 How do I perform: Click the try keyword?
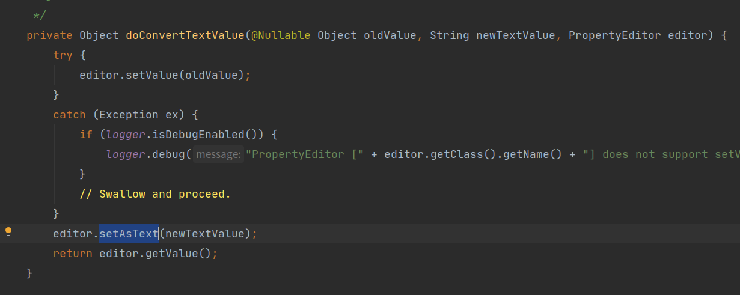coord(63,55)
